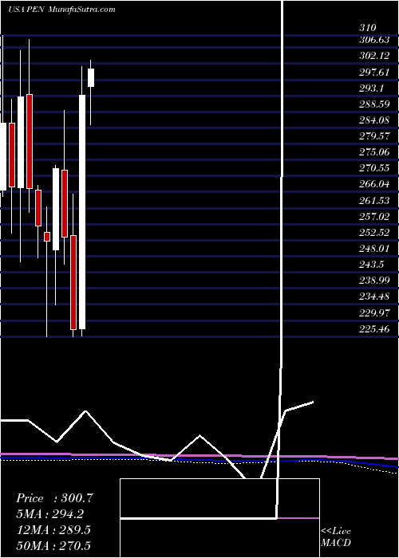Click the 248.01 price axis label

373,249
